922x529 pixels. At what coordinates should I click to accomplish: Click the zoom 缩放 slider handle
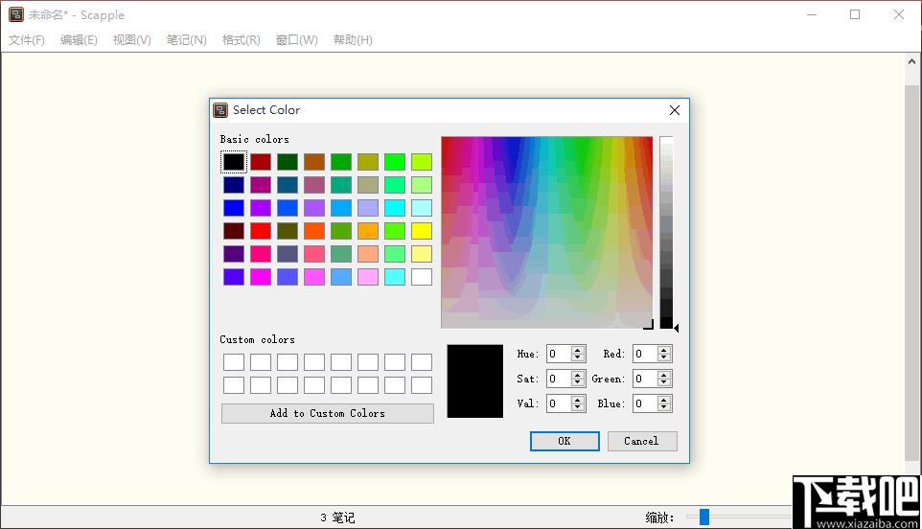(703, 517)
